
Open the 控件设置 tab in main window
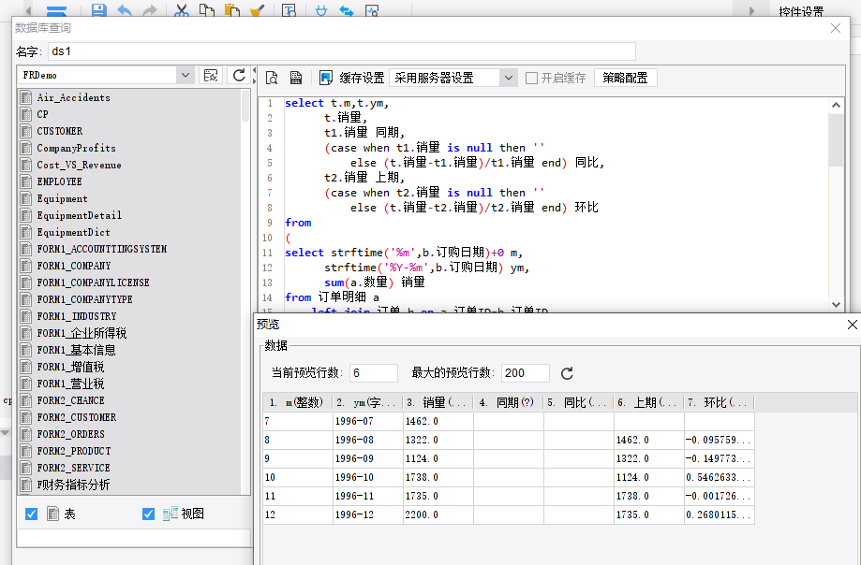[801, 11]
